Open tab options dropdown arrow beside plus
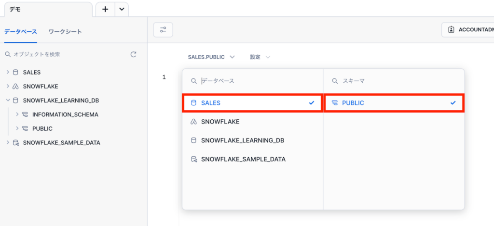 121,9
